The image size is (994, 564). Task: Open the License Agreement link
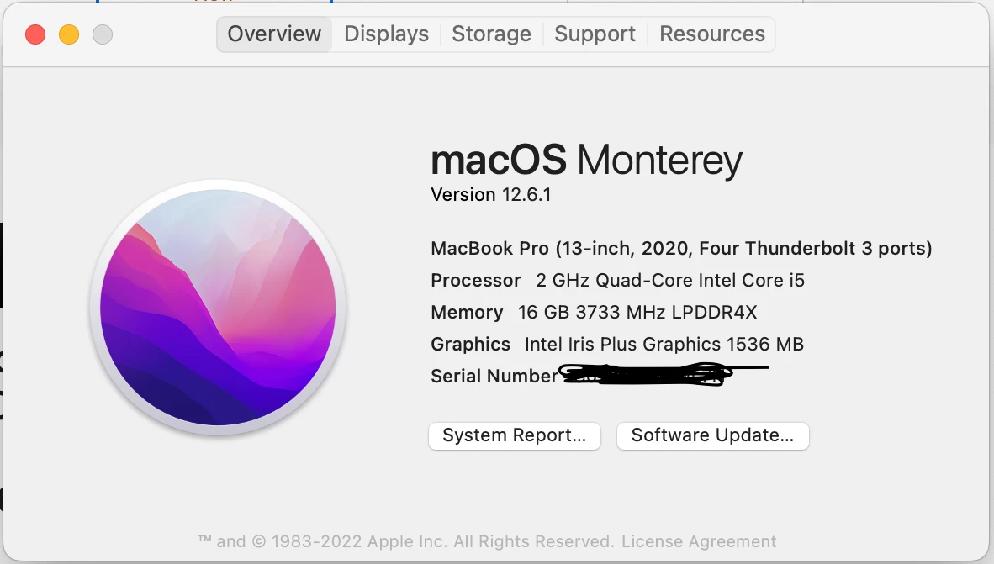click(x=699, y=541)
